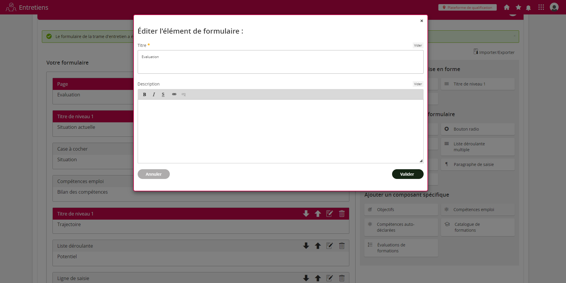
Task: Open notifications bell
Action: 528,8
